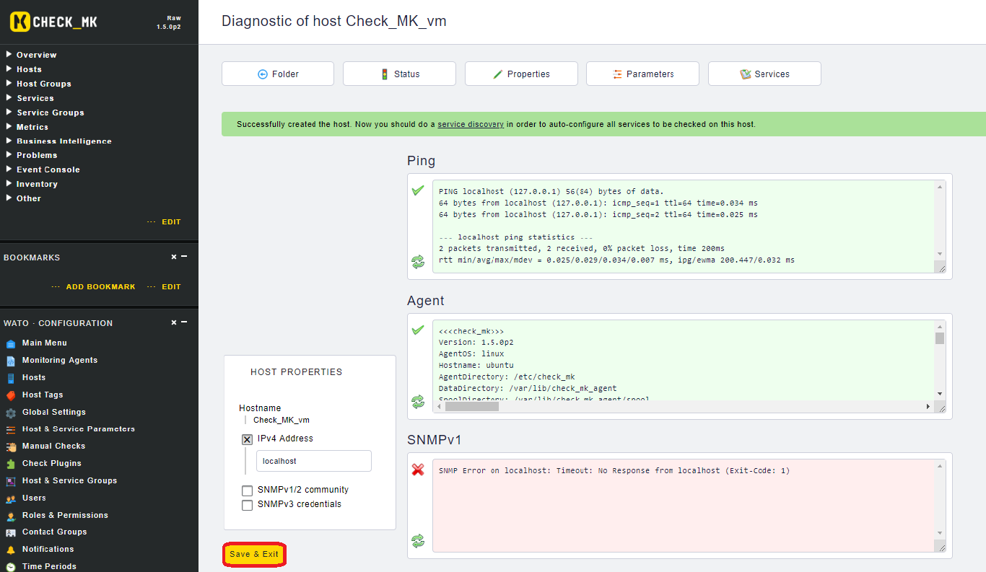Viewport: 986px width, 572px height.
Task: Enable SNMPv1/2 community checkbox
Action: click(x=247, y=490)
